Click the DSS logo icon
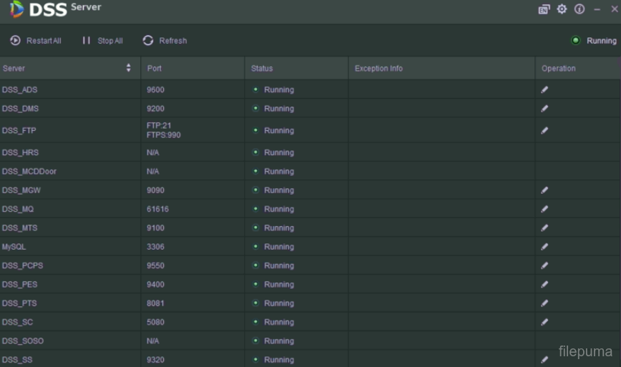Image resolution: width=621 pixels, height=367 pixels. pyautogui.click(x=16, y=9)
